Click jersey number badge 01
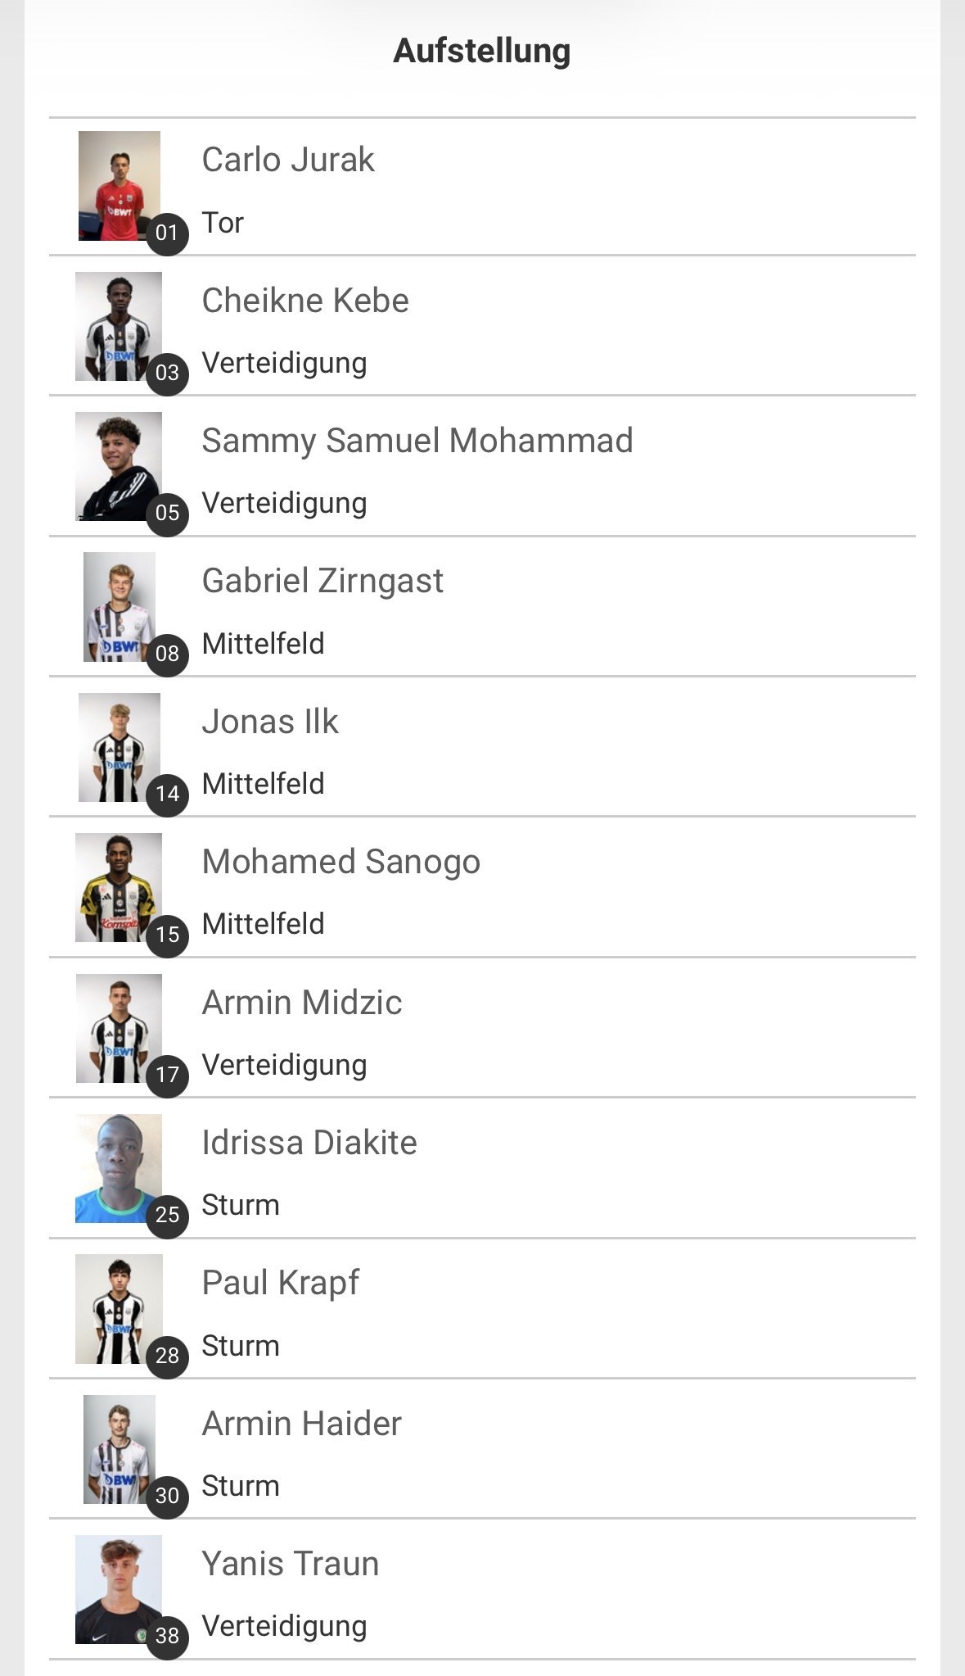 [x=167, y=233]
